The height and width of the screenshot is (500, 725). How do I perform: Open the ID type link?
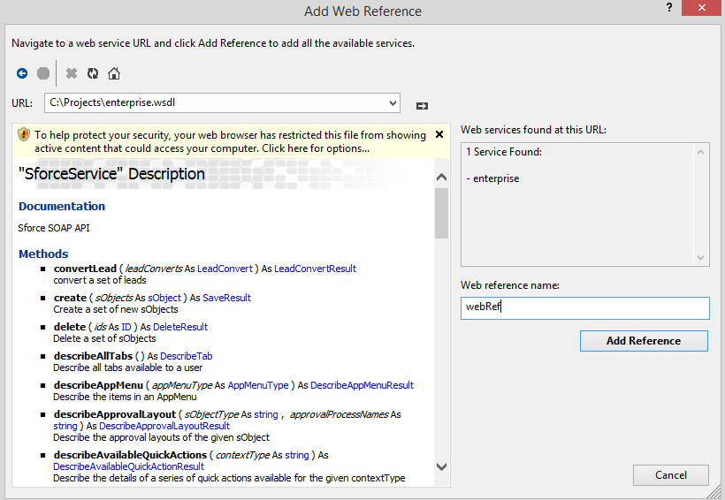pyautogui.click(x=126, y=327)
